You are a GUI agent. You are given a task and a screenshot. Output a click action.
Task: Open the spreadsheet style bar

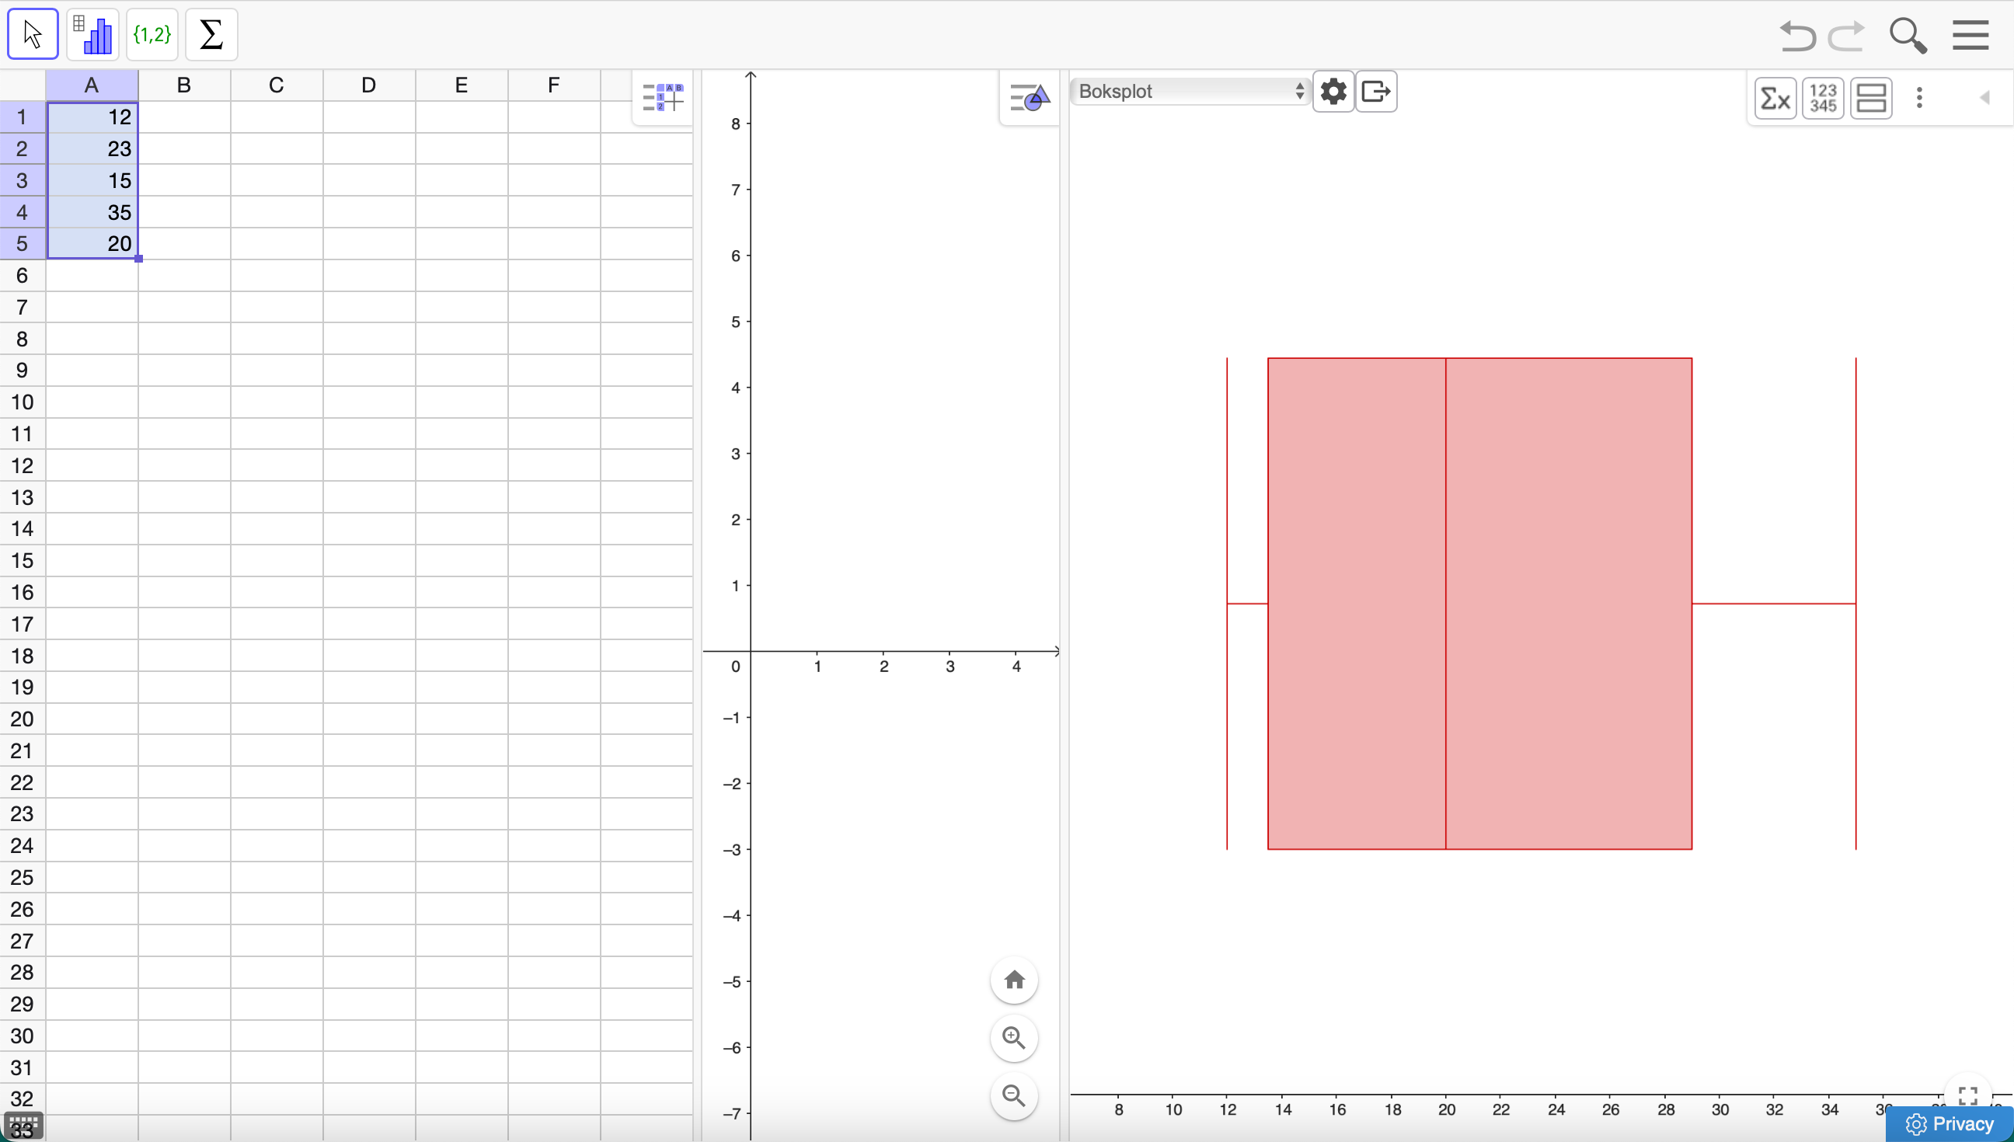click(663, 98)
